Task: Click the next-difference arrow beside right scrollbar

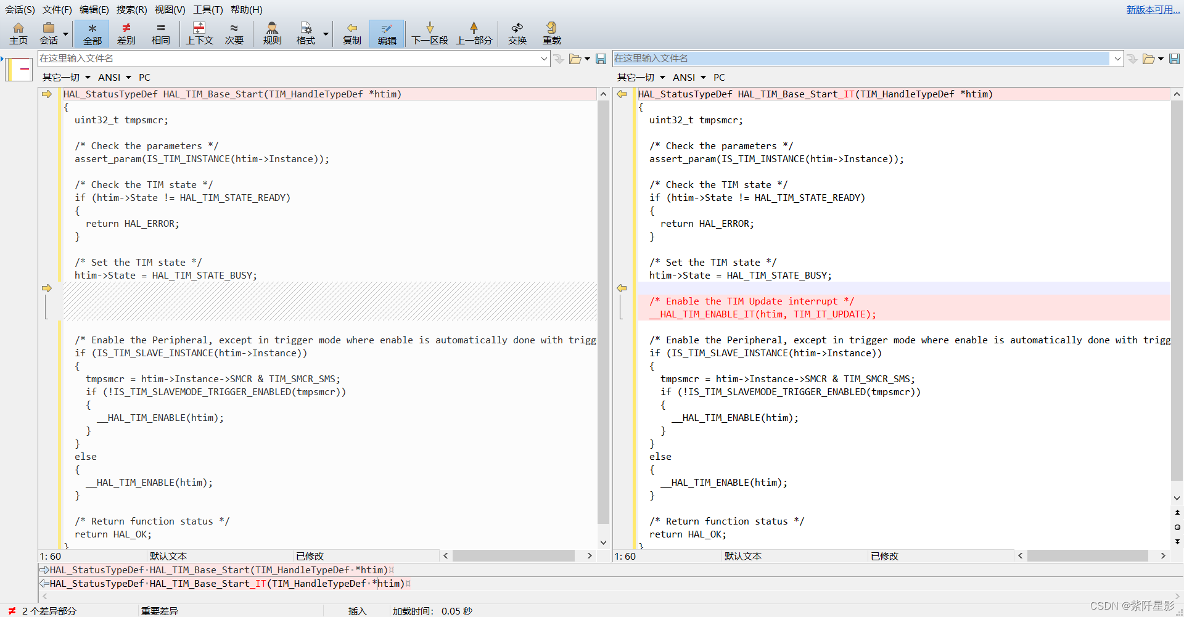Action: [1177, 542]
